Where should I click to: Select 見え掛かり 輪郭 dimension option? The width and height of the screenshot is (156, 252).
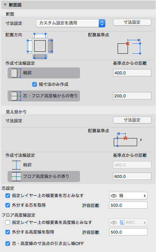coord(44,165)
